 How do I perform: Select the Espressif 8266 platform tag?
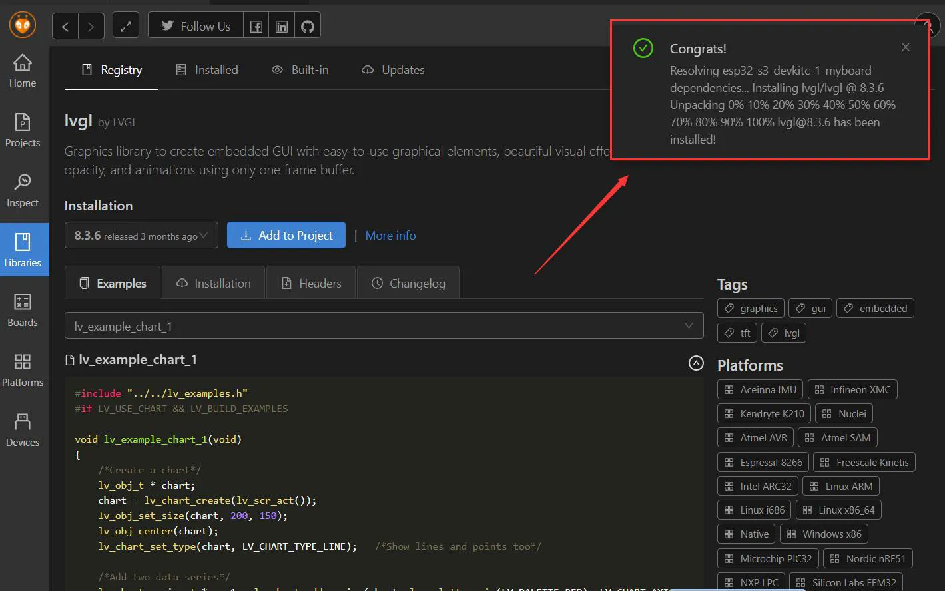pyautogui.click(x=763, y=462)
